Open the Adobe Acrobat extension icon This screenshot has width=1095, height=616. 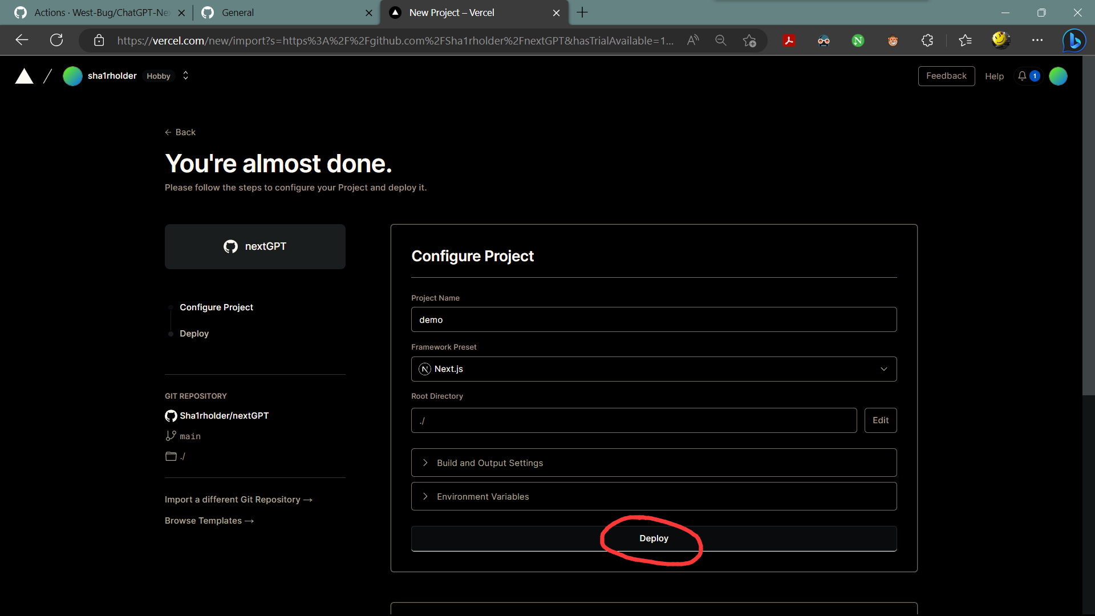pos(789,40)
